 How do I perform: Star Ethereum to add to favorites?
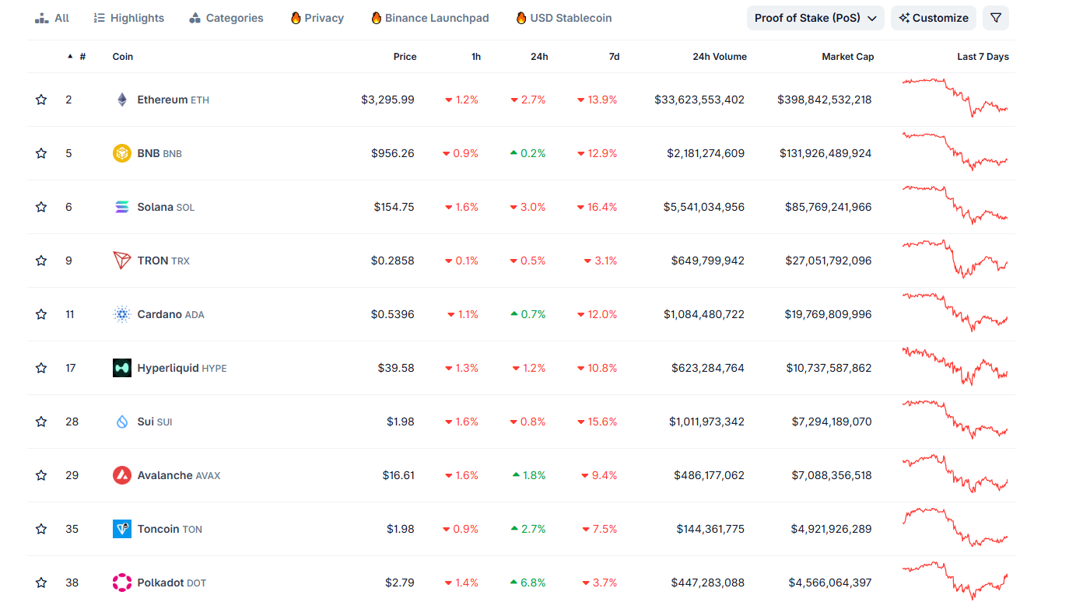(41, 100)
